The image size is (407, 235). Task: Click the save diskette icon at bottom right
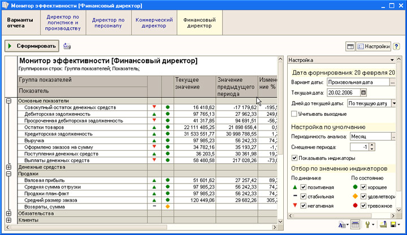tap(395, 225)
